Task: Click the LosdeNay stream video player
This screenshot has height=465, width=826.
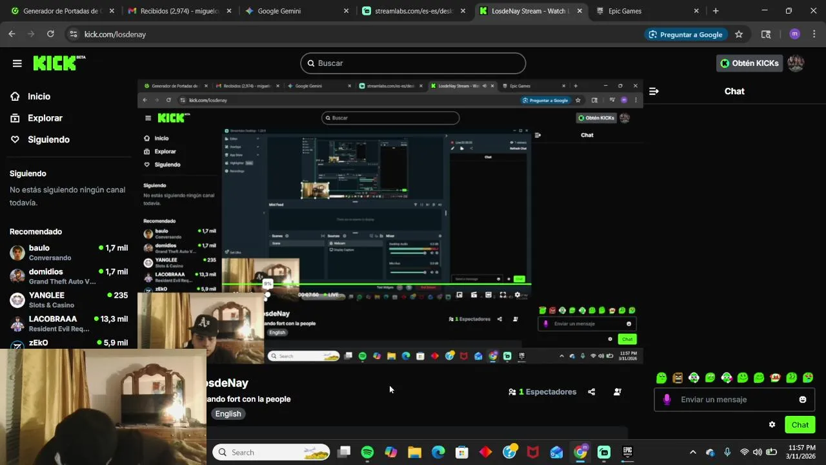Action: [390, 221]
